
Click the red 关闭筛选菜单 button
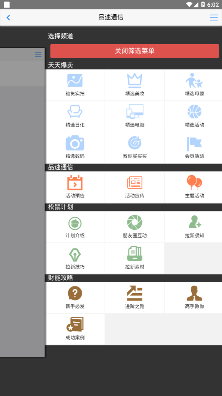coord(135,51)
